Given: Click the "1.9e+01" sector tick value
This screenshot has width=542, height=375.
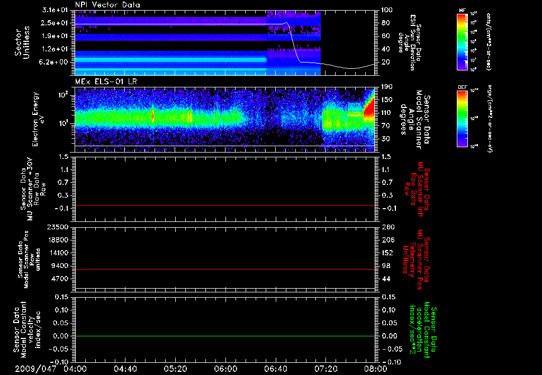Looking at the screenshot, I should pyautogui.click(x=55, y=36).
